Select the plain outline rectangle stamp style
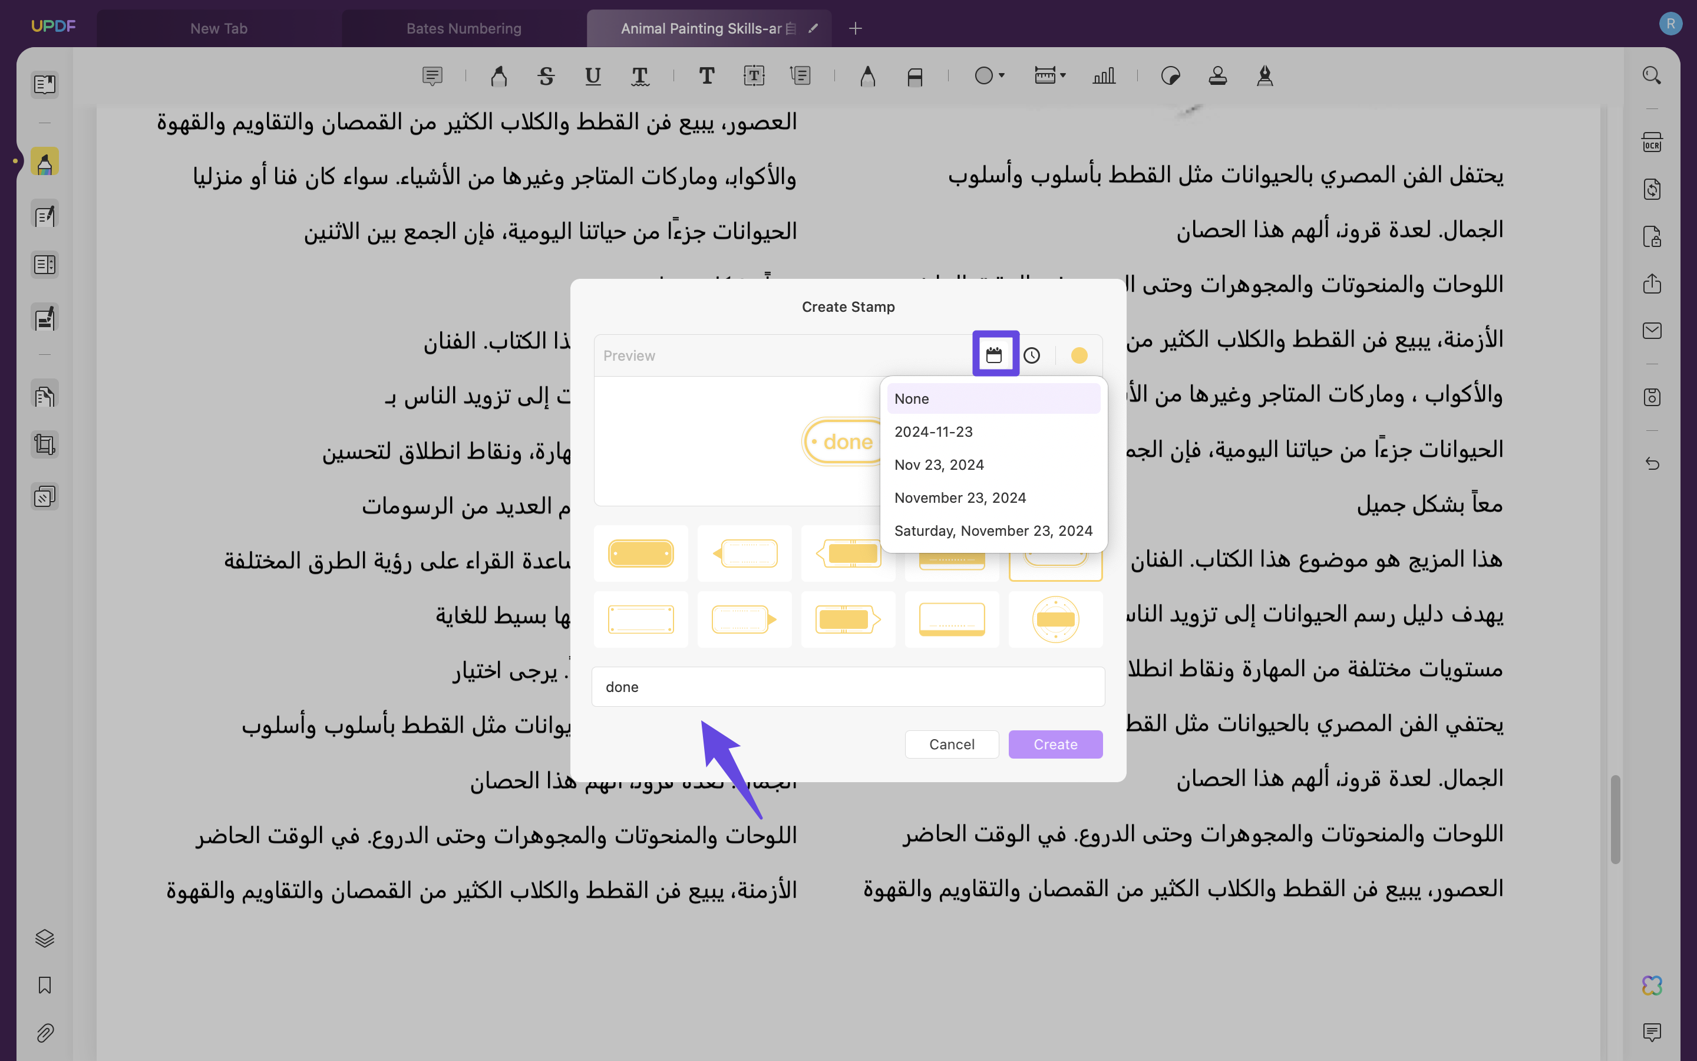The width and height of the screenshot is (1697, 1061). 640,619
